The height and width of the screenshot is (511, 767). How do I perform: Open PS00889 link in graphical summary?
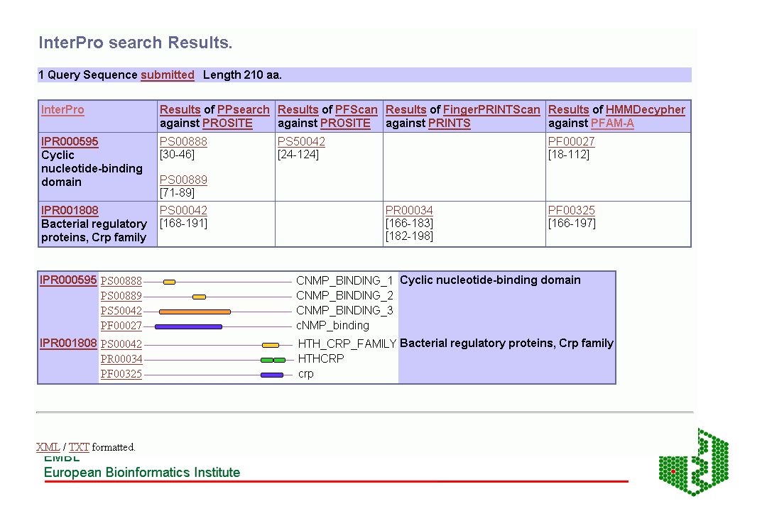[121, 296]
